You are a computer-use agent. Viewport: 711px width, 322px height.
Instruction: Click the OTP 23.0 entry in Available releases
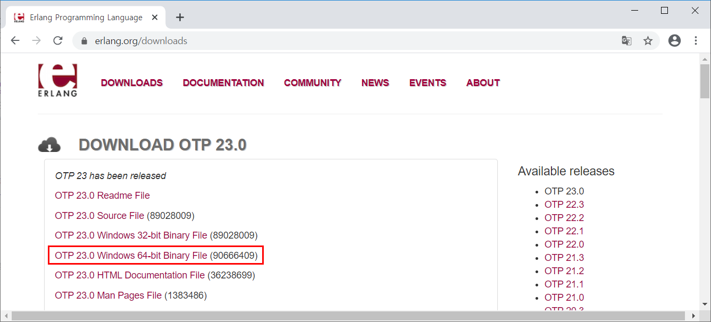coord(564,191)
